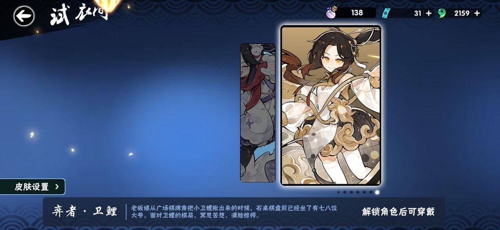
Task: Jump to the second pagination dot
Action: [x=345, y=192]
